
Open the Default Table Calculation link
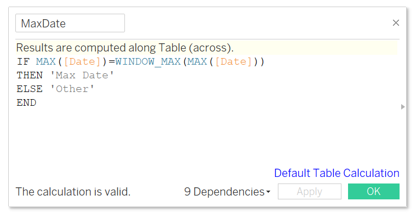pos(337,173)
